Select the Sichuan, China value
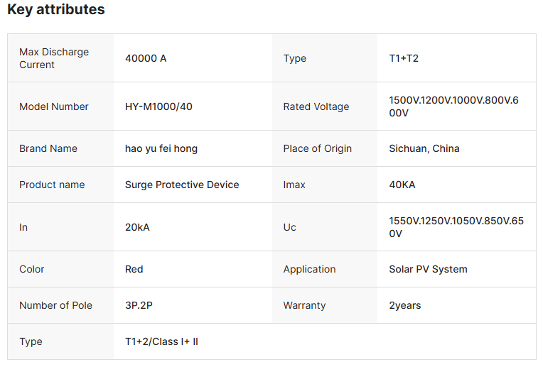543x367 pixels. click(x=424, y=148)
